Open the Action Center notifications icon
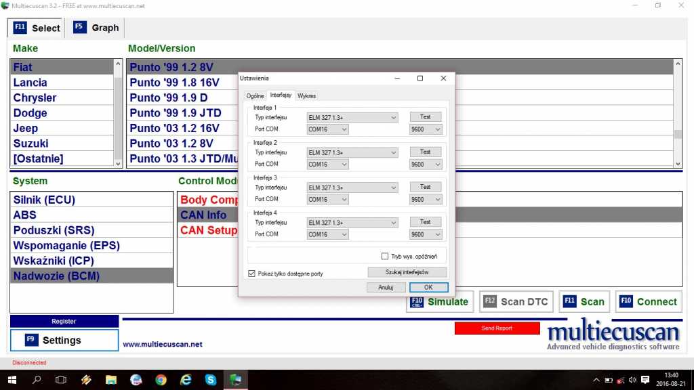Image resolution: width=694 pixels, height=390 pixels. pos(644,380)
